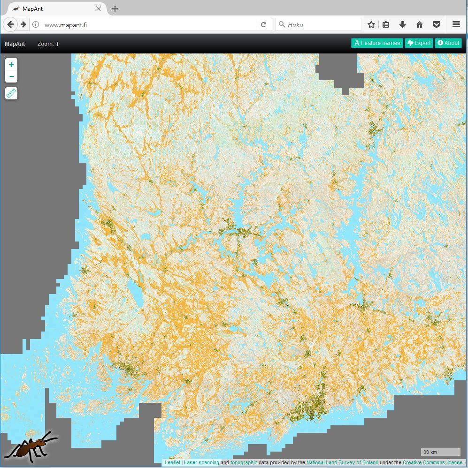
Task: Activate the ruler measurement tool
Action: (x=11, y=93)
